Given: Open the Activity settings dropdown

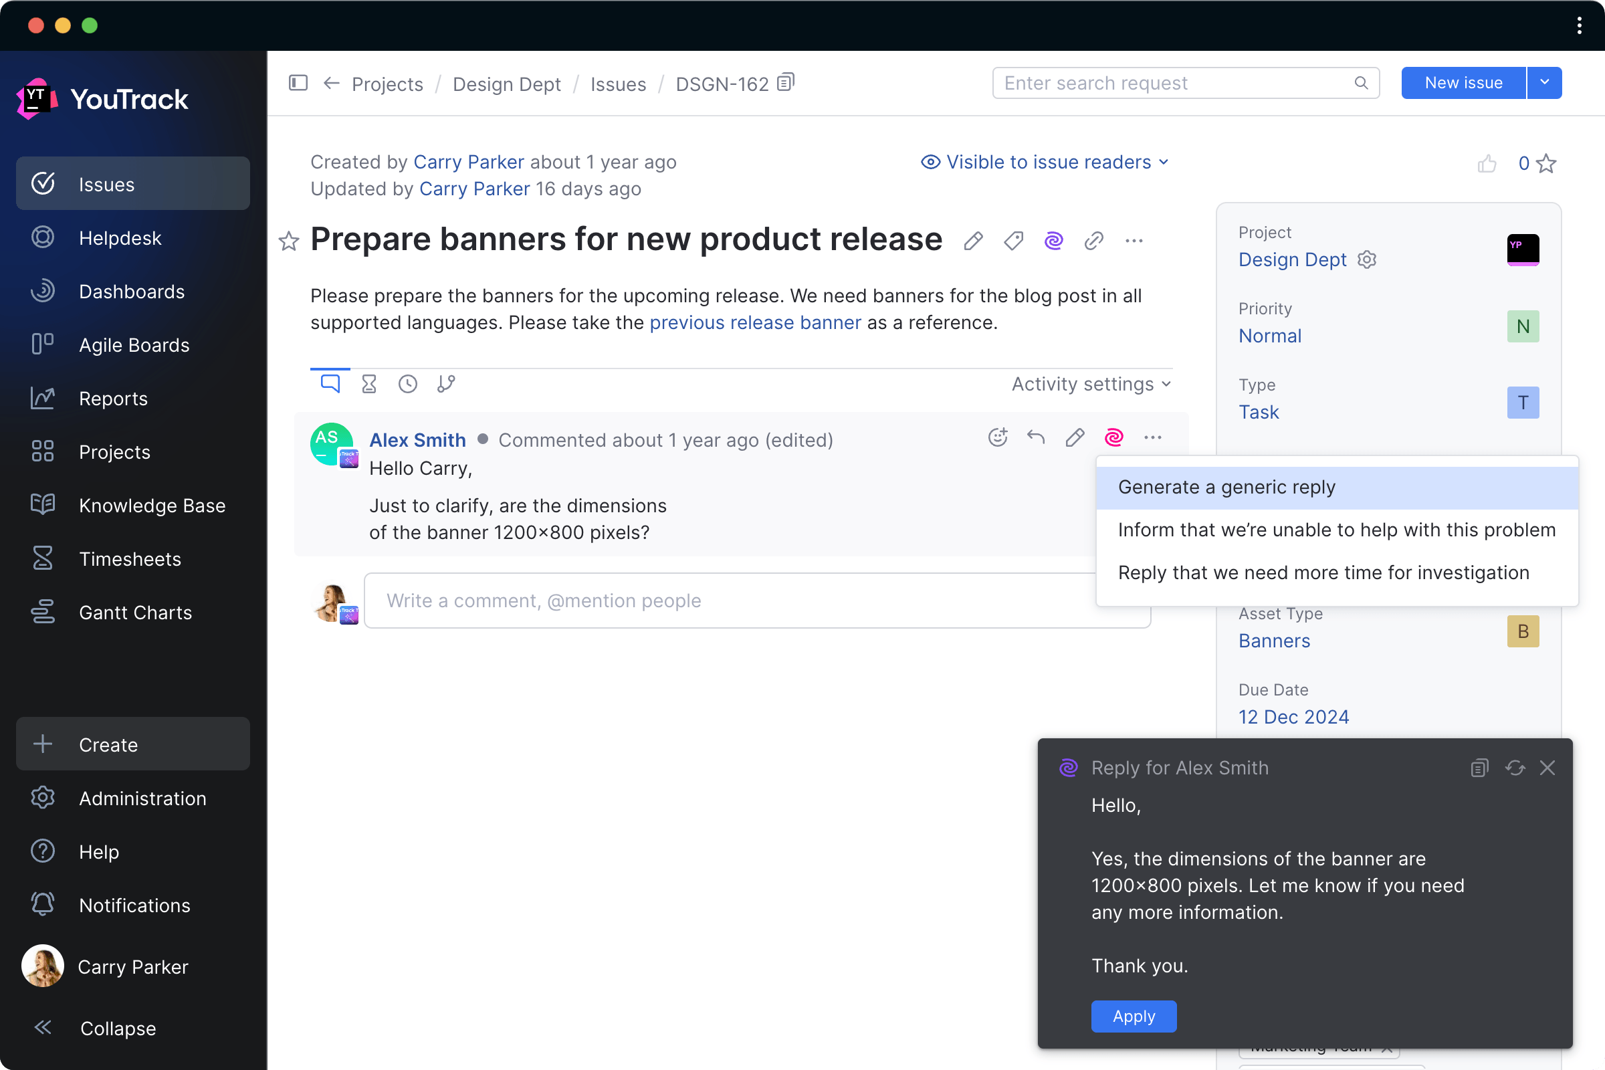Looking at the screenshot, I should 1089,383.
